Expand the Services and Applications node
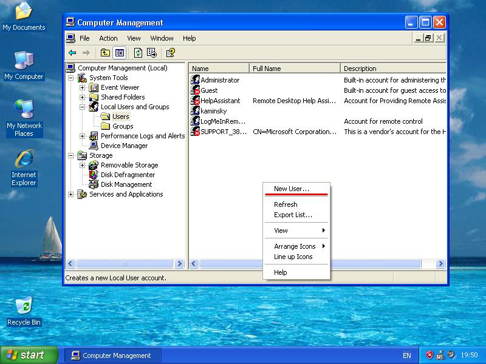This screenshot has height=364, width=486. click(x=70, y=194)
